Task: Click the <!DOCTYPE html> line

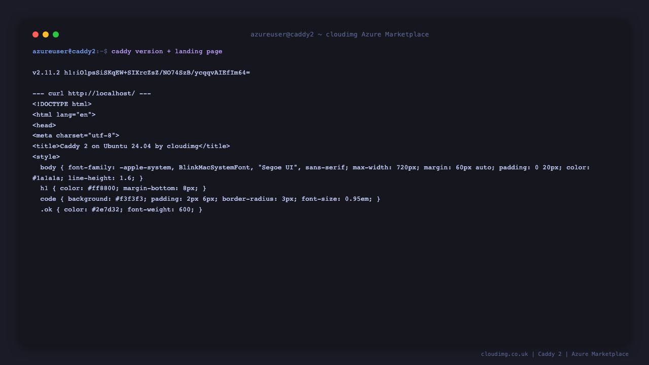Action: pos(62,104)
